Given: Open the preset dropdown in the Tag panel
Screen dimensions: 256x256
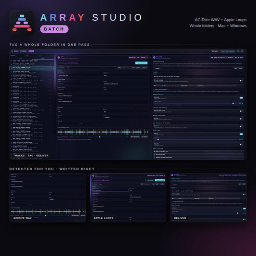Looking at the screenshot, I should pos(91,68).
